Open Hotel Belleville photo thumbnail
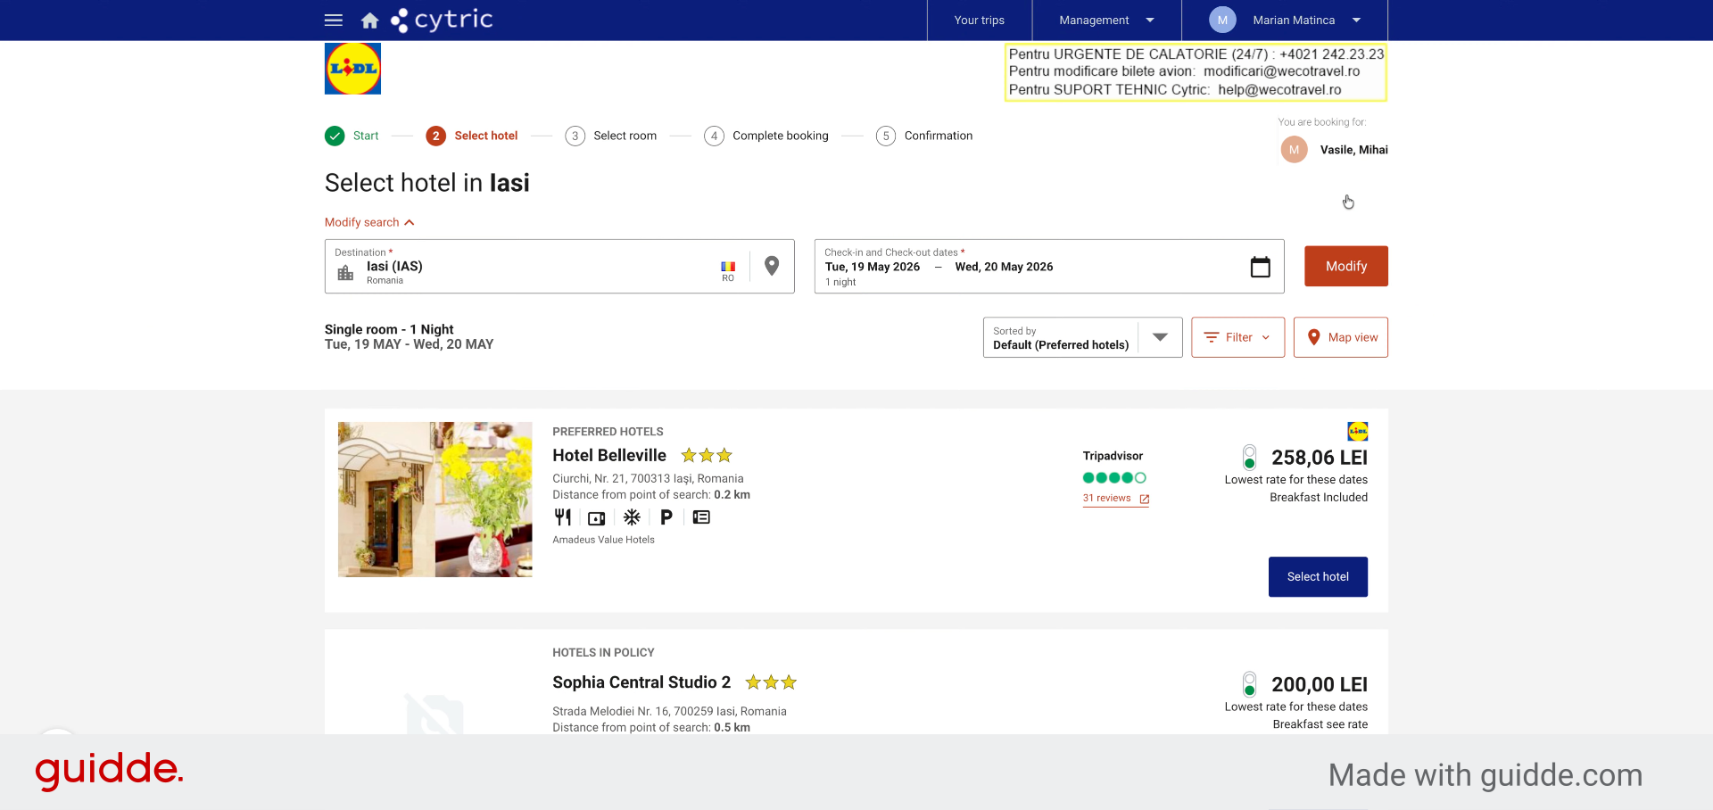The width and height of the screenshot is (1713, 810). click(435, 500)
